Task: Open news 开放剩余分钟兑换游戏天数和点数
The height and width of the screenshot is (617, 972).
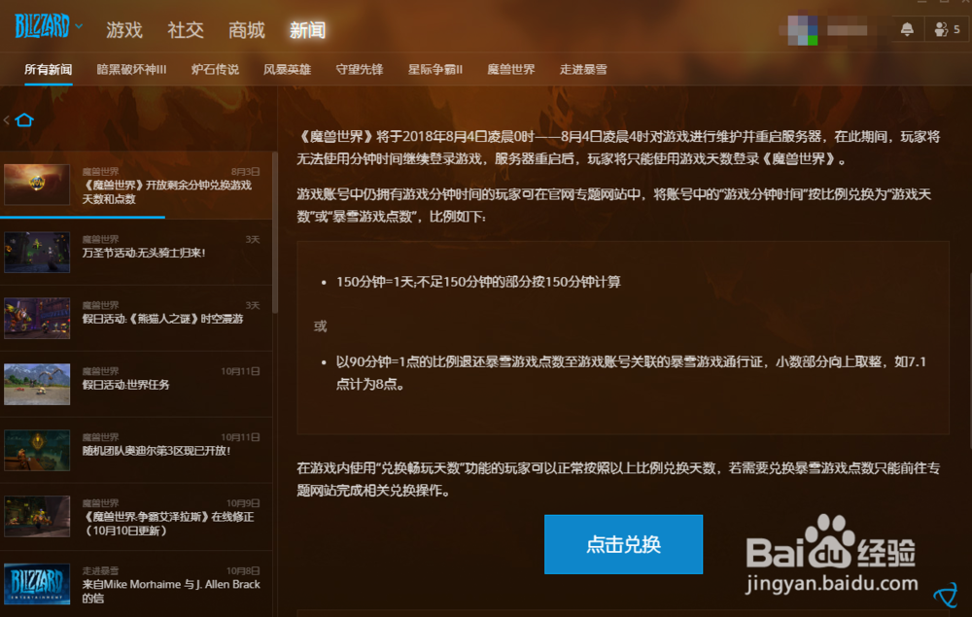Action: [136, 185]
